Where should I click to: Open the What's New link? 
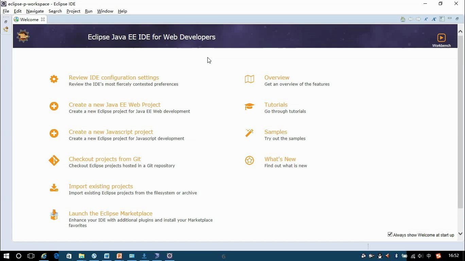pyautogui.click(x=280, y=159)
